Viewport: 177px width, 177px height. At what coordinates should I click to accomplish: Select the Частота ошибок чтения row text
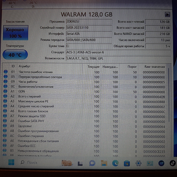click(36, 72)
